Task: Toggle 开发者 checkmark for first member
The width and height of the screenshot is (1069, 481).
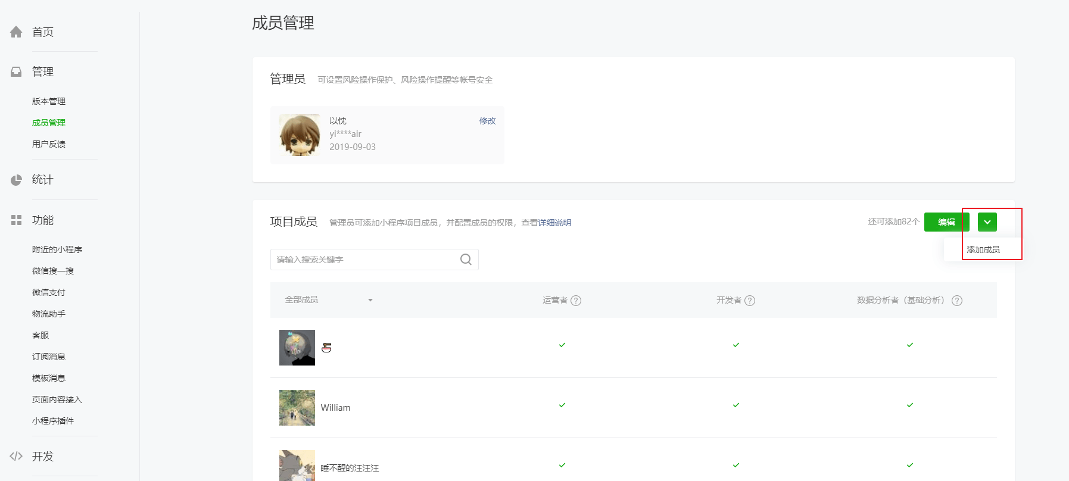Action: click(736, 345)
